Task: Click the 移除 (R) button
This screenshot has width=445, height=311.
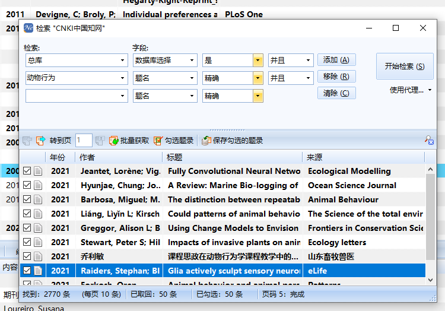Action: [336, 77]
